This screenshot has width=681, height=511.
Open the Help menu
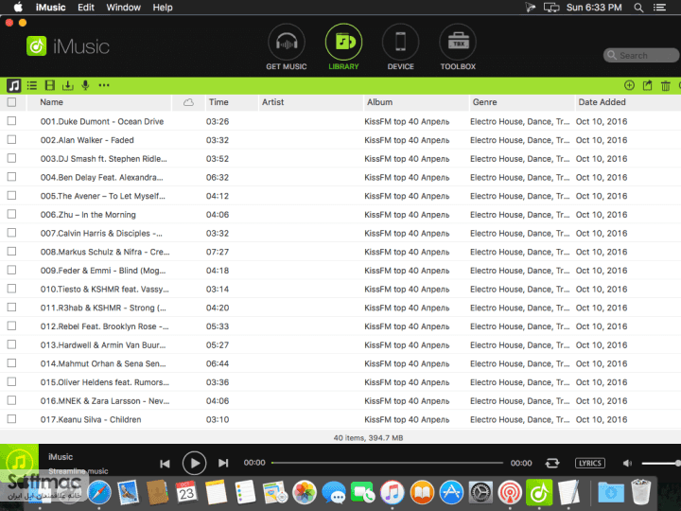(x=163, y=8)
